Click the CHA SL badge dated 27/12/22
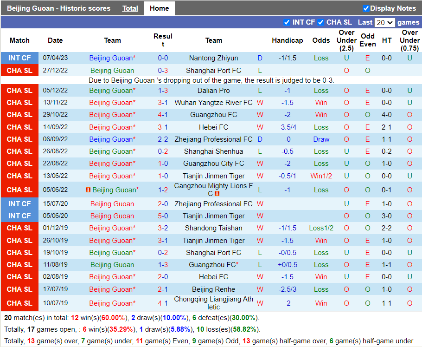Image resolution: width=422 pixels, height=347 pixels. (x=19, y=71)
